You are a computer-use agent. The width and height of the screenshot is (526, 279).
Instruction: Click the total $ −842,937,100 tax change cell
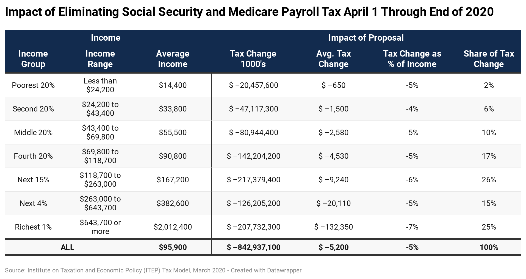coord(253,247)
